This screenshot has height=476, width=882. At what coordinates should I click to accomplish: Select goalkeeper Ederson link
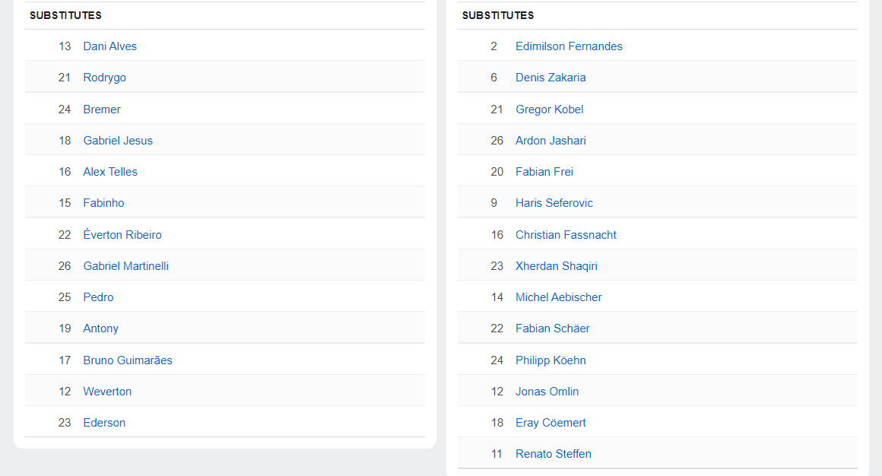point(104,423)
